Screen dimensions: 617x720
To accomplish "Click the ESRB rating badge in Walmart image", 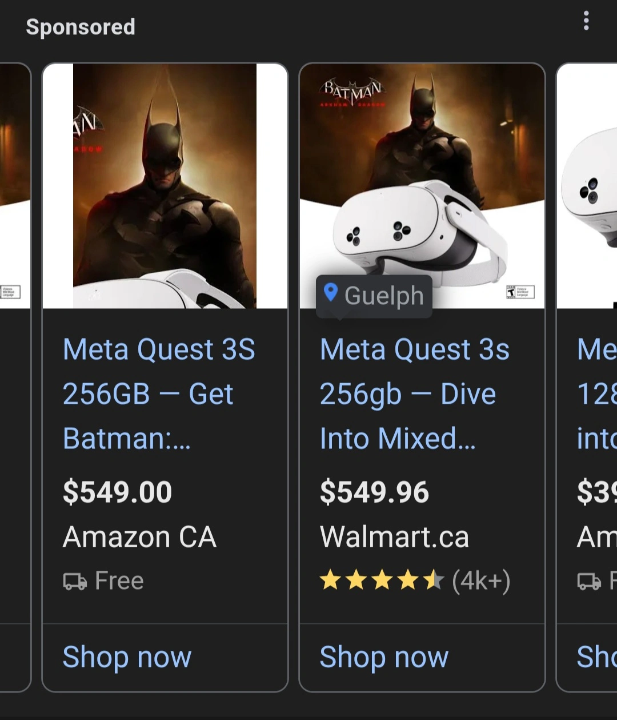I will tap(520, 292).
